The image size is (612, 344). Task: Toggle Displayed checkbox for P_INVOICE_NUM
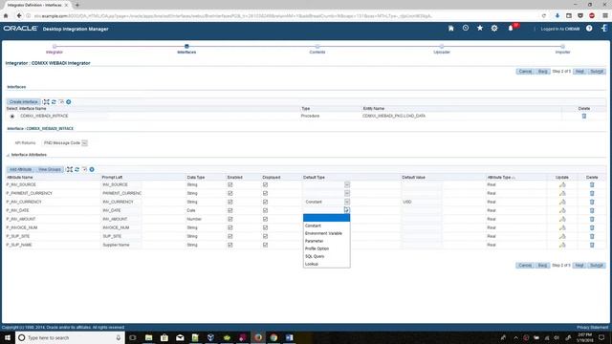click(x=265, y=227)
